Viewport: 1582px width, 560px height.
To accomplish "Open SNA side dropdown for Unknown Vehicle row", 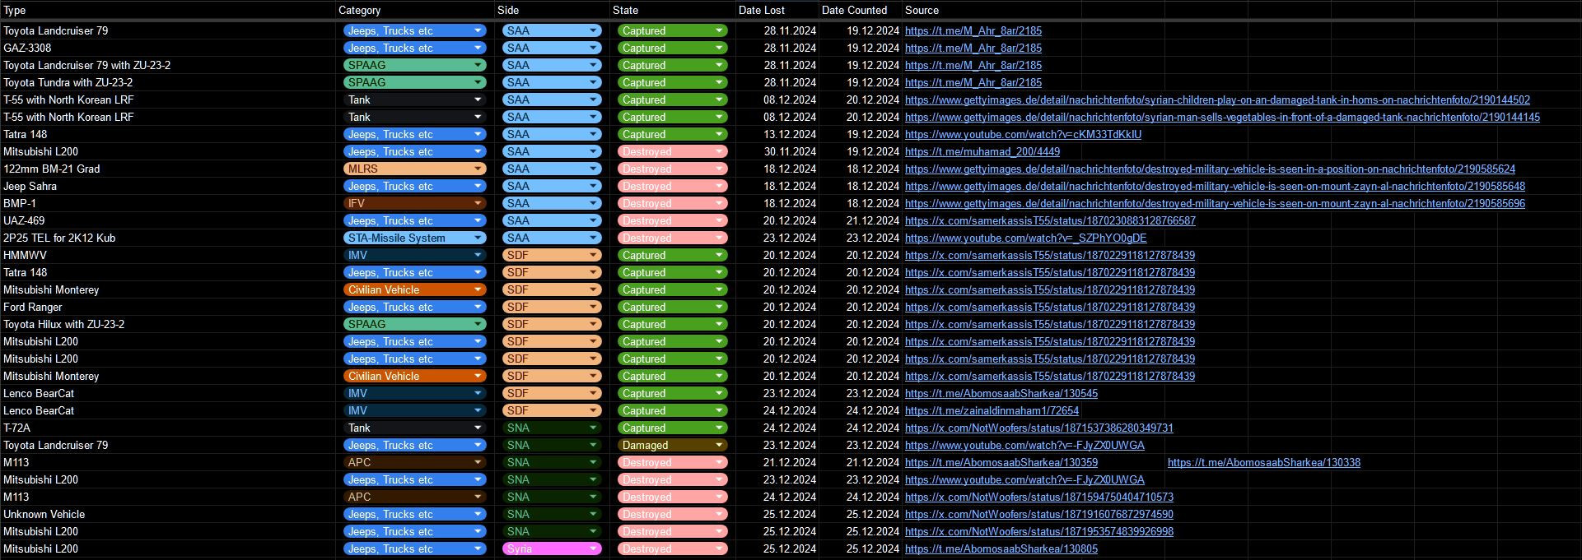I will point(552,514).
